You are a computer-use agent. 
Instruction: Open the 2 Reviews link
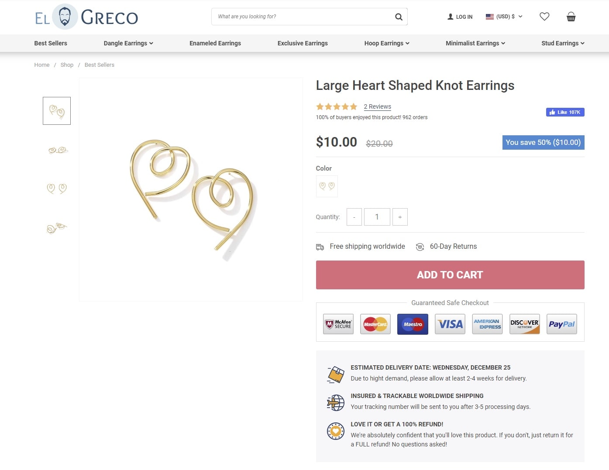(x=377, y=106)
